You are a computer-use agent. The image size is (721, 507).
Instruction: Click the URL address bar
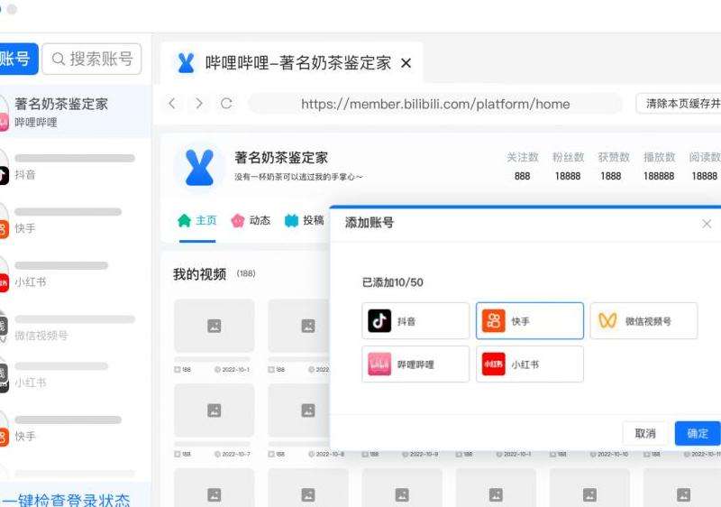point(435,104)
